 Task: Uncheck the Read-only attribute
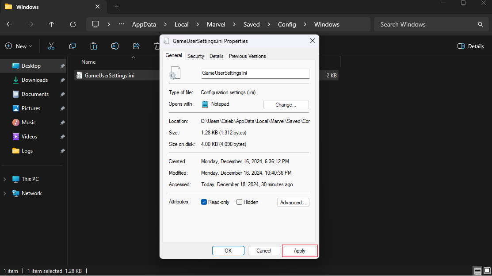pyautogui.click(x=204, y=202)
